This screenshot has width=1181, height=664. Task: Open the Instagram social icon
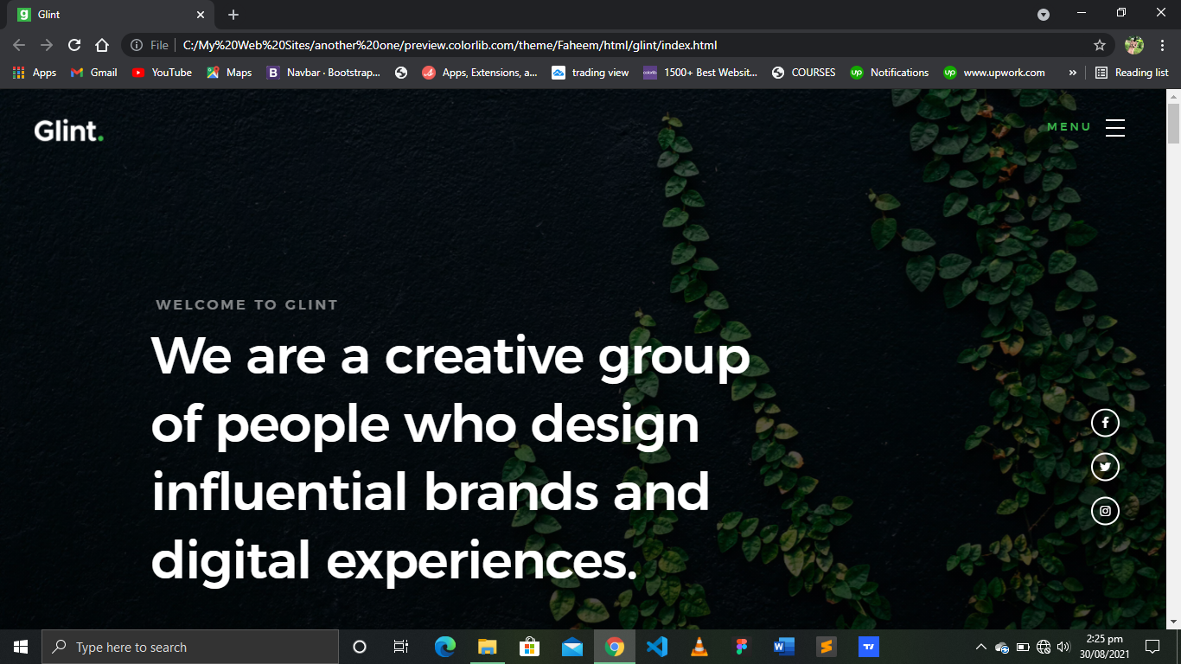pos(1105,511)
